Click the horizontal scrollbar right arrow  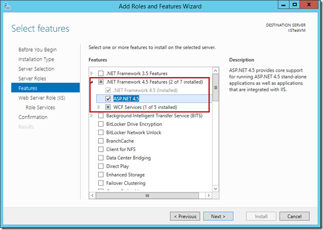(209, 196)
